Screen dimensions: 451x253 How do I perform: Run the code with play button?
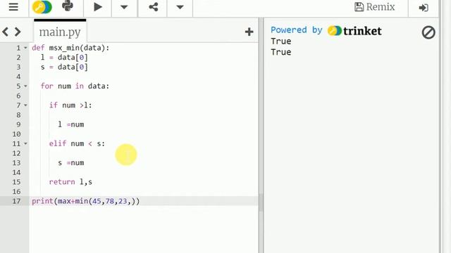point(98,7)
